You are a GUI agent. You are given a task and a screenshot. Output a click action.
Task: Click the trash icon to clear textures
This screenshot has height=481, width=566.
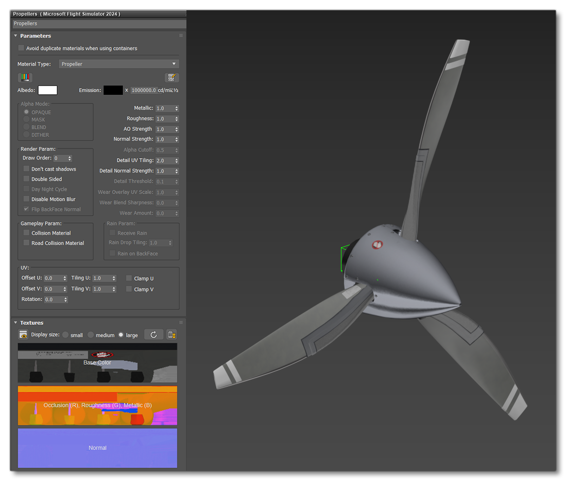[171, 334]
